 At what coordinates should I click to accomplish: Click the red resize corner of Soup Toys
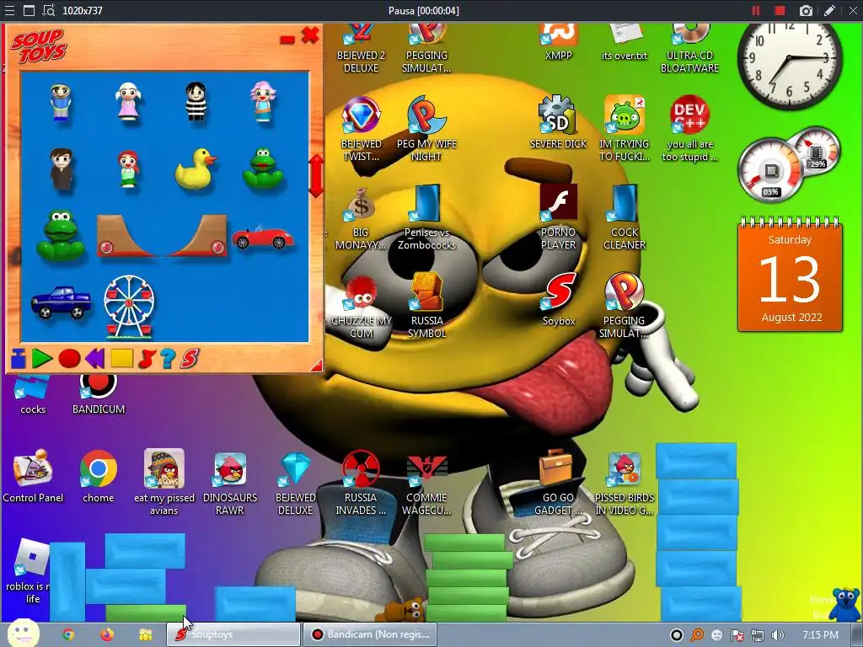tap(317, 366)
